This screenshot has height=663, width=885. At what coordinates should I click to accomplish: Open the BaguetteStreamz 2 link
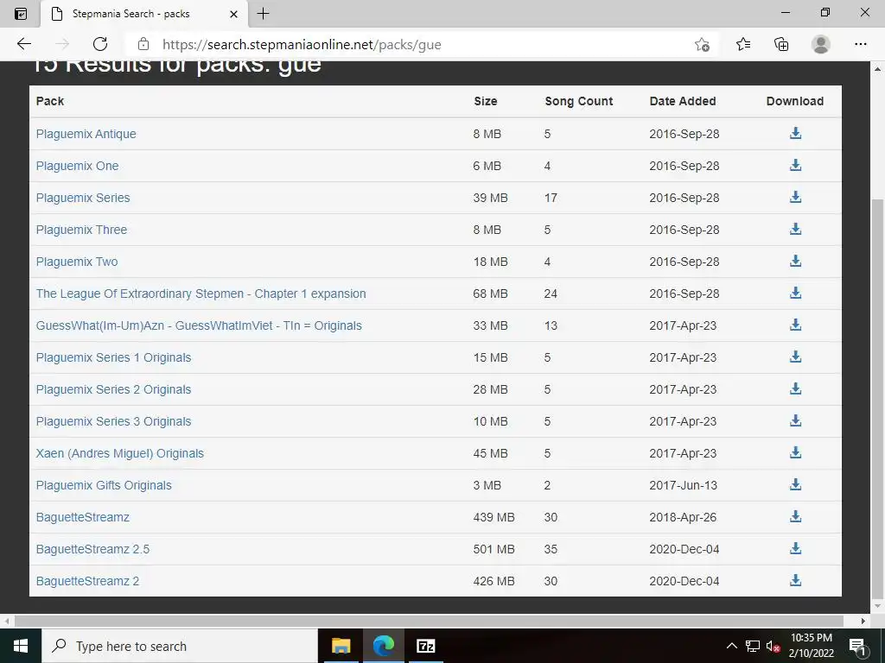click(87, 581)
